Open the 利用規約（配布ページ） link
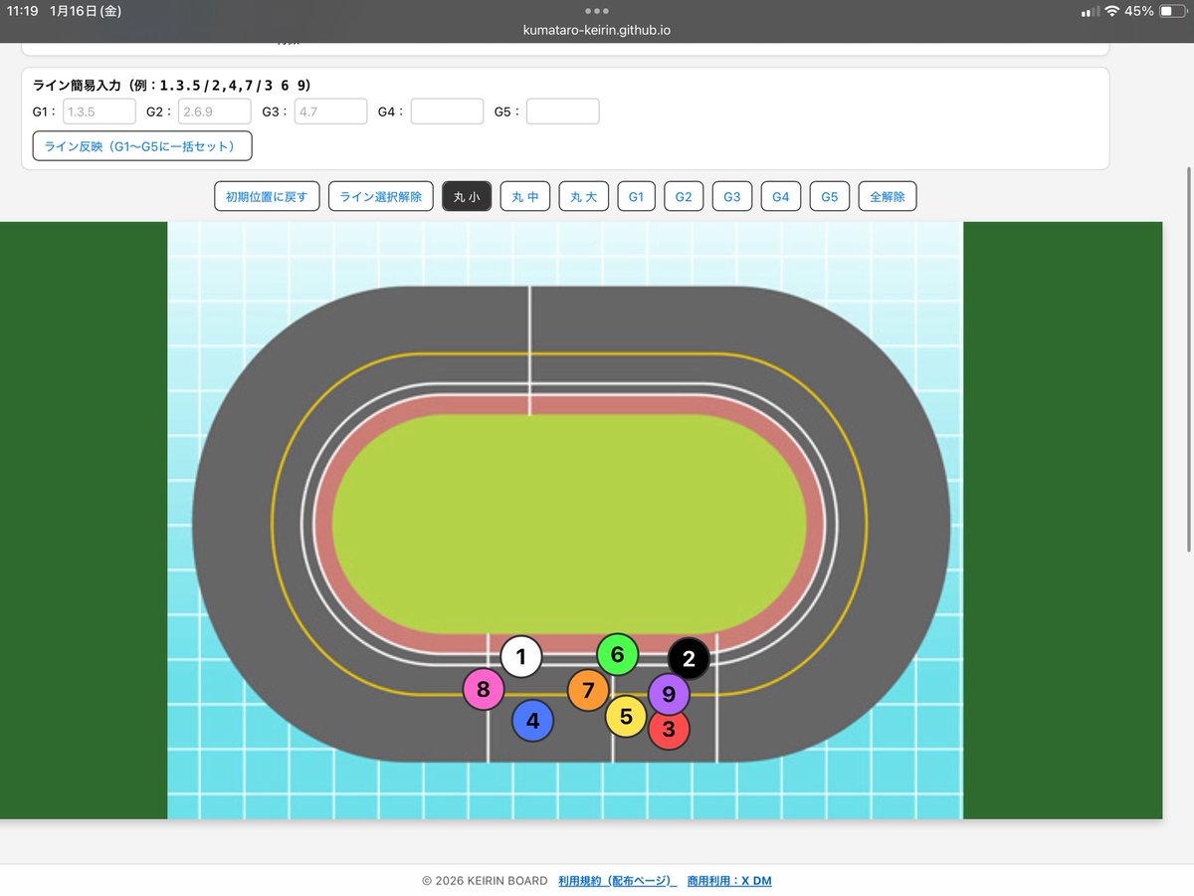 click(x=617, y=881)
